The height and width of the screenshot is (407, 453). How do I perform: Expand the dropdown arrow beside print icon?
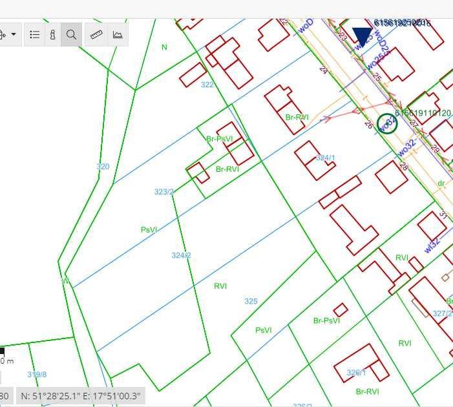[14, 34]
